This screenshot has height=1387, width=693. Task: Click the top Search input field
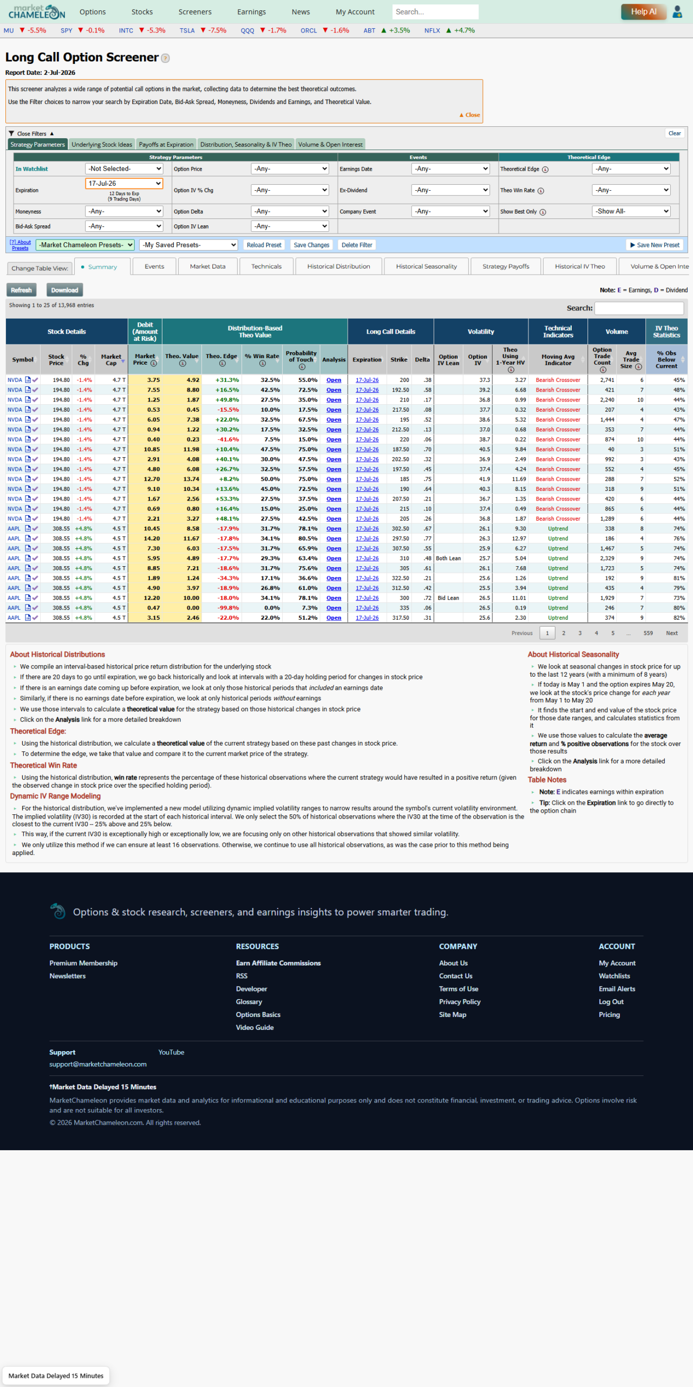(x=435, y=12)
